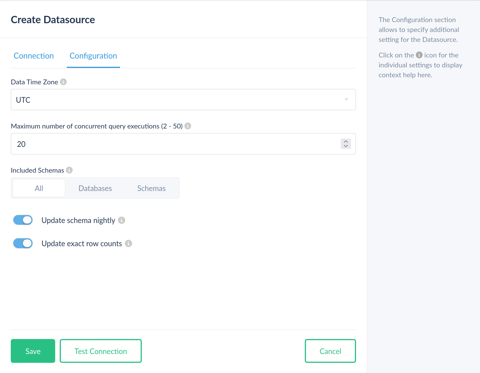Click the concurrent queries stepper arrows
The height and width of the screenshot is (373, 480).
[x=346, y=144]
